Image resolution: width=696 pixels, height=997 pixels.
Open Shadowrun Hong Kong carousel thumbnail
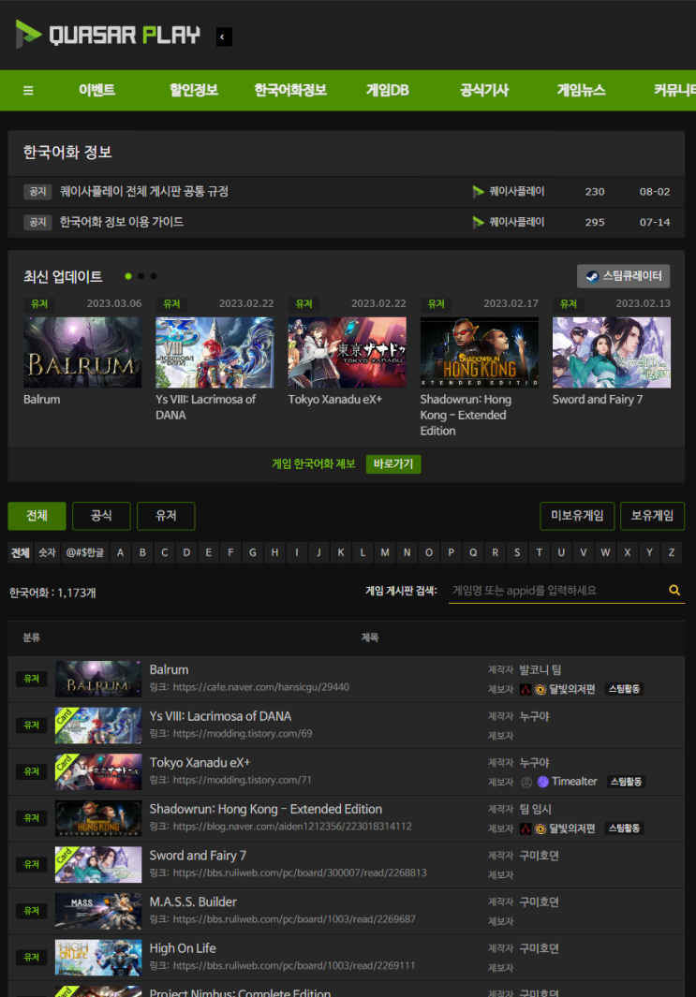(x=479, y=352)
